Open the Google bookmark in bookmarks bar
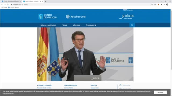This screenshot has height=96, width=172. click(4, 7)
